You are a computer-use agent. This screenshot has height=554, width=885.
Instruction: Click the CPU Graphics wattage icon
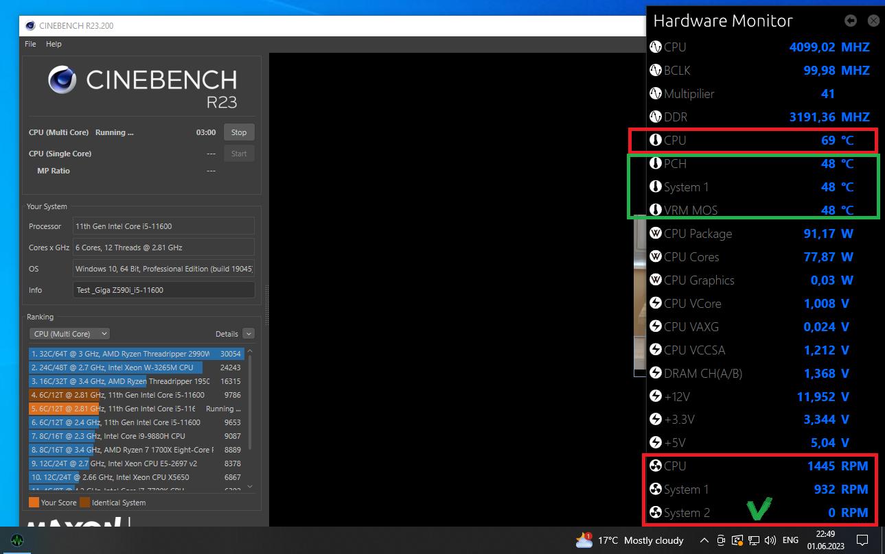coord(656,280)
